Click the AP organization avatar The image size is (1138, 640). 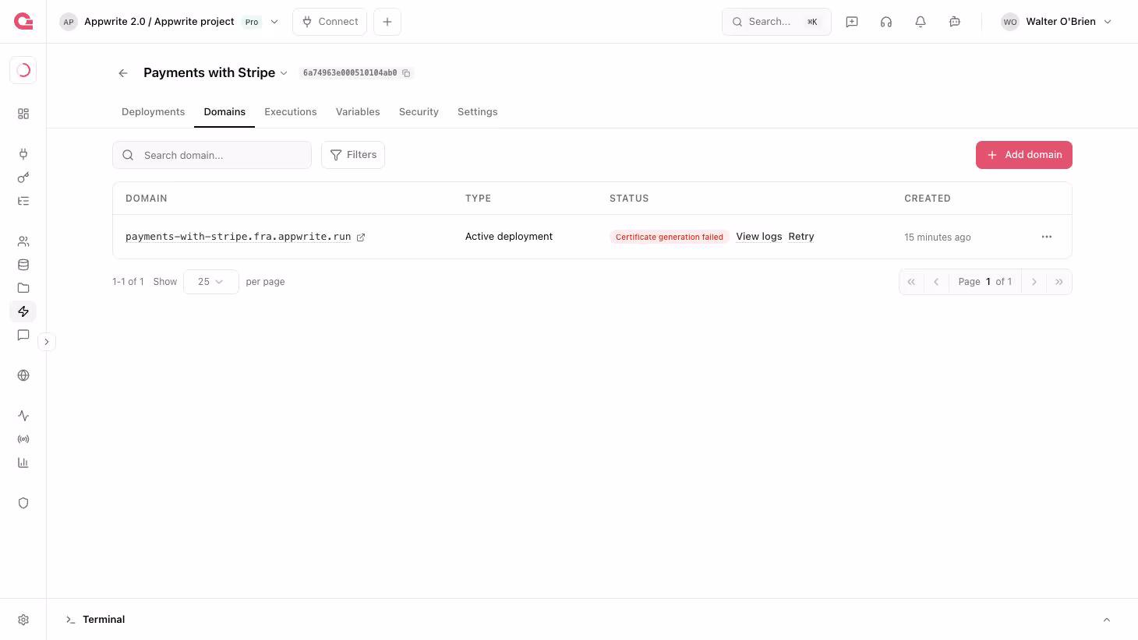[x=69, y=22]
